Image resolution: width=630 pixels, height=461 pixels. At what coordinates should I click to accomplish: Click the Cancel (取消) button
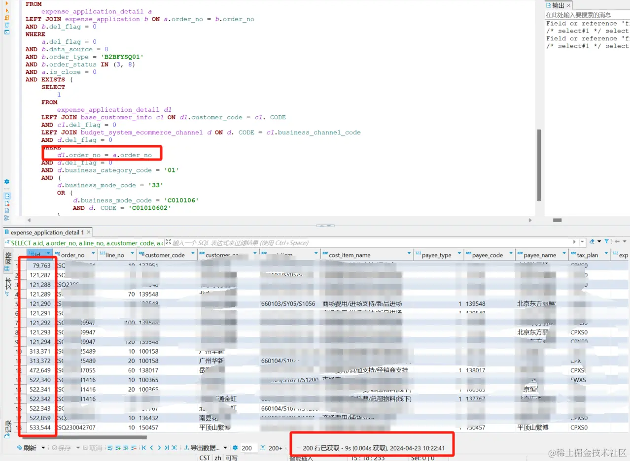92,448
